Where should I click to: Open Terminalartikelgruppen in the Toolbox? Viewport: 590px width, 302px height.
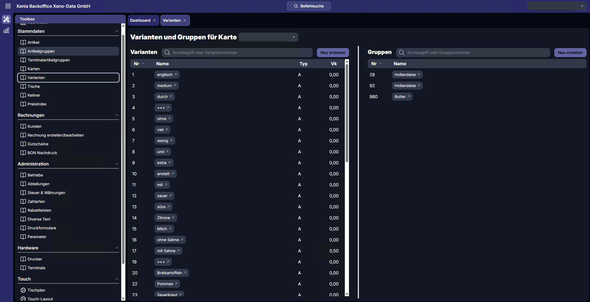coord(49,60)
